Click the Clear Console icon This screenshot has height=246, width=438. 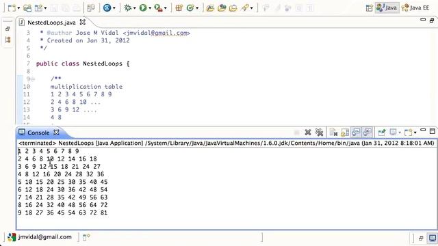[x=333, y=132]
